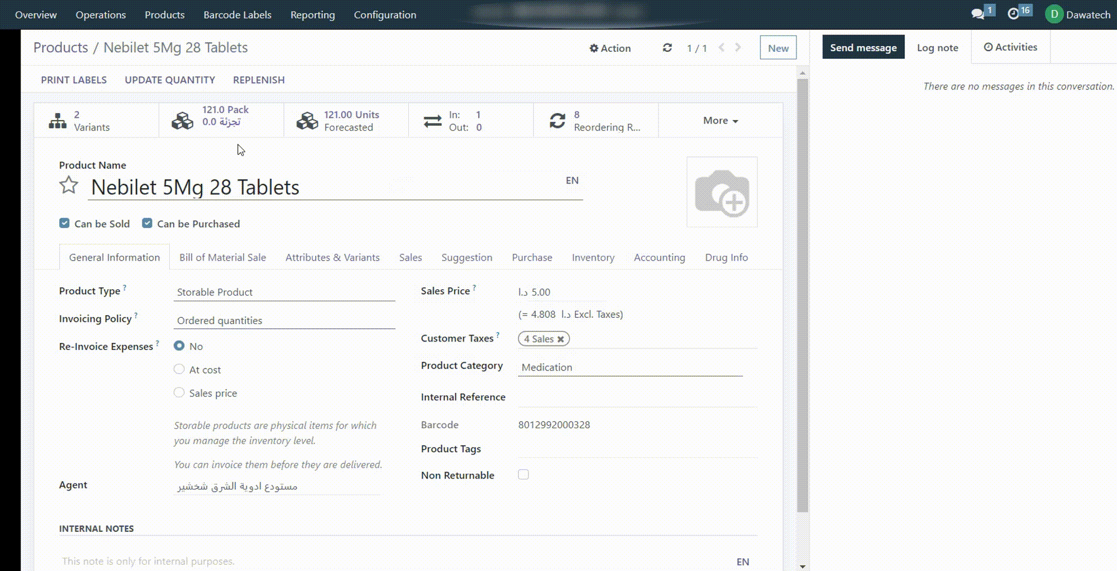The image size is (1117, 571).
Task: Open the Products menu
Action: click(x=164, y=15)
